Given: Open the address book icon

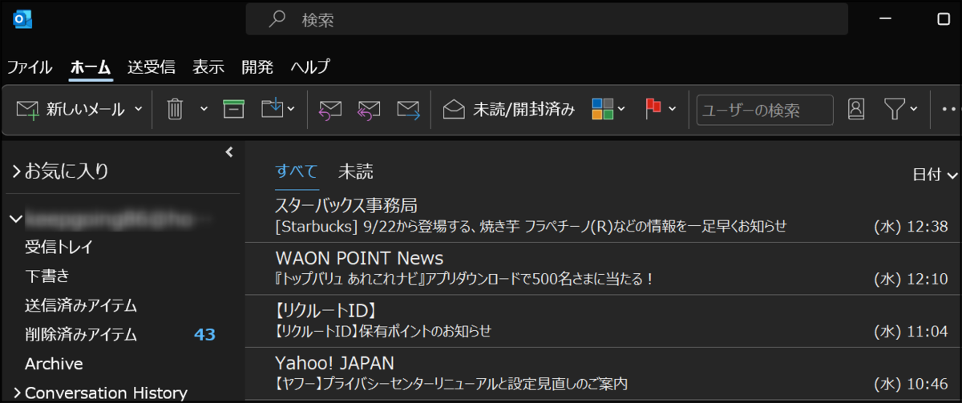Looking at the screenshot, I should 856,110.
